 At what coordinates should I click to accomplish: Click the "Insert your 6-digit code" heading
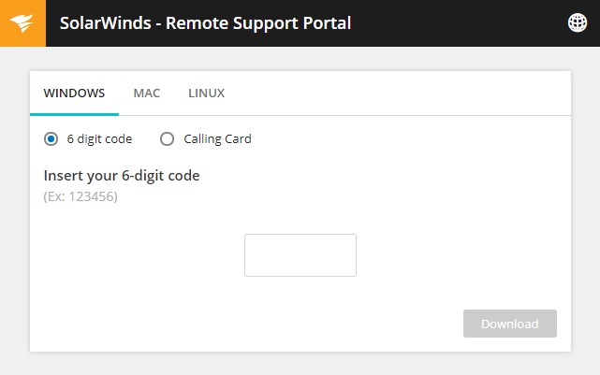[x=122, y=176]
